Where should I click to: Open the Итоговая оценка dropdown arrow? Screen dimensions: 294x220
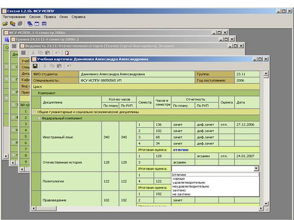point(256,169)
